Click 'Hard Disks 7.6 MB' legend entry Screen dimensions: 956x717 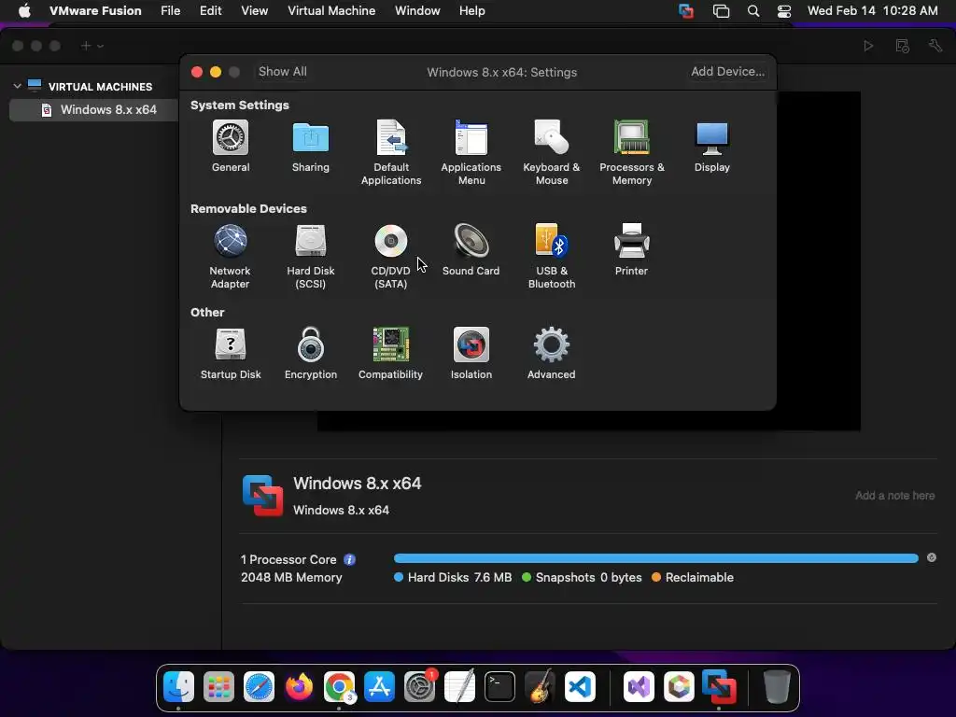click(453, 577)
